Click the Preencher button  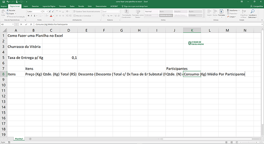click(x=232, y=14)
